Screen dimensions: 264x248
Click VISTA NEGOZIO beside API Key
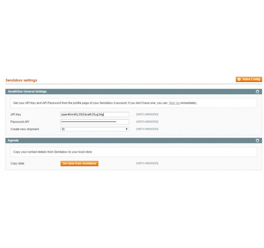(x=147, y=114)
